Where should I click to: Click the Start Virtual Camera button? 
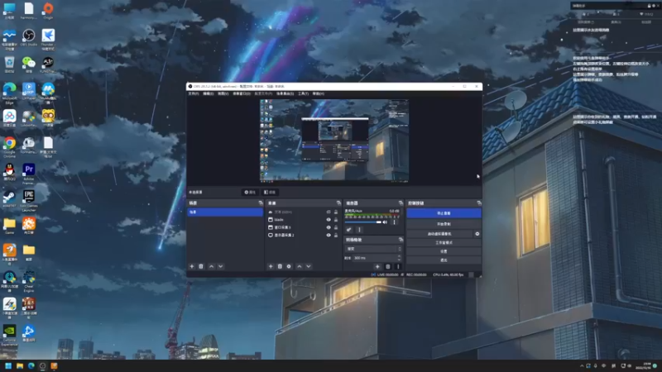[439, 234]
